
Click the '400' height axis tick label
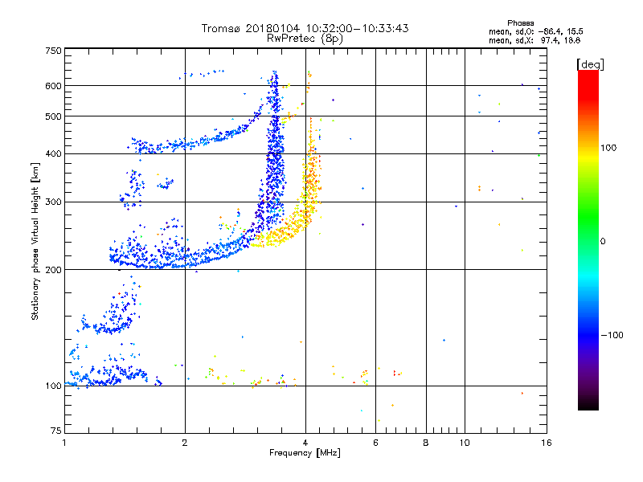[x=53, y=153]
